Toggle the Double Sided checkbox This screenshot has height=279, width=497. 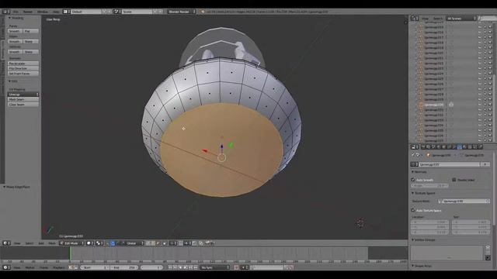pyautogui.click(x=454, y=180)
